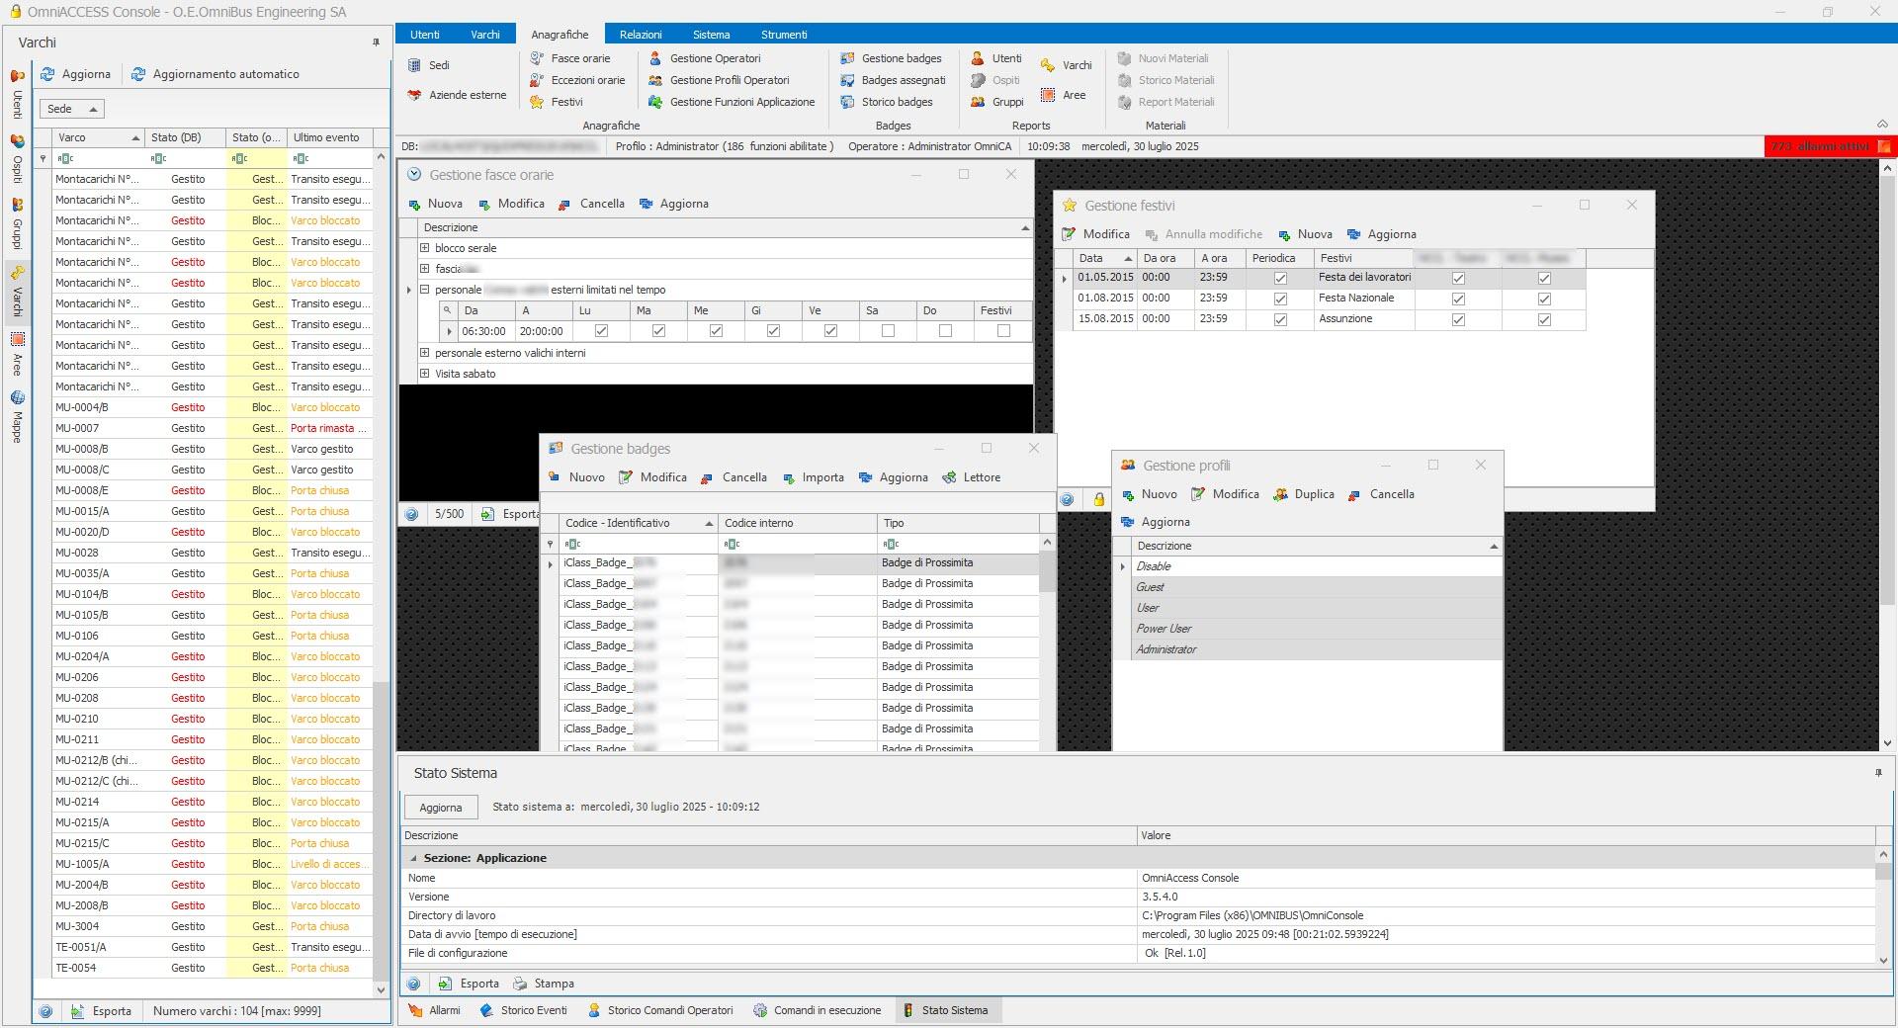Click Aggiorna in Gestione festivi
This screenshot has width=1898, height=1028.
[1381, 234]
